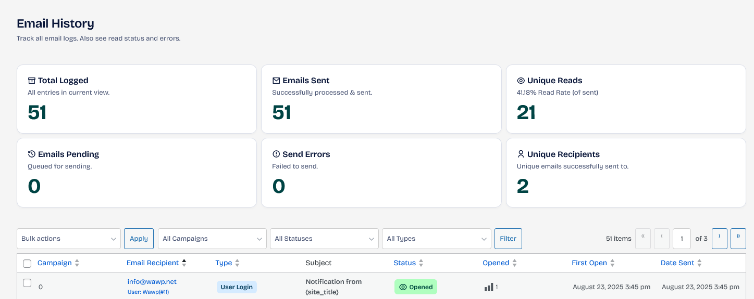Go to the last page of results

pos(738,238)
